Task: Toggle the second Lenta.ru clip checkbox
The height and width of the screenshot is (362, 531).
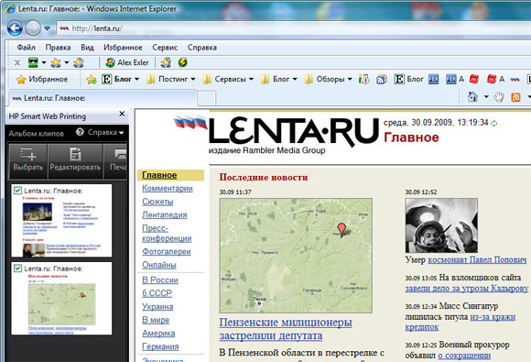Action: point(17,269)
